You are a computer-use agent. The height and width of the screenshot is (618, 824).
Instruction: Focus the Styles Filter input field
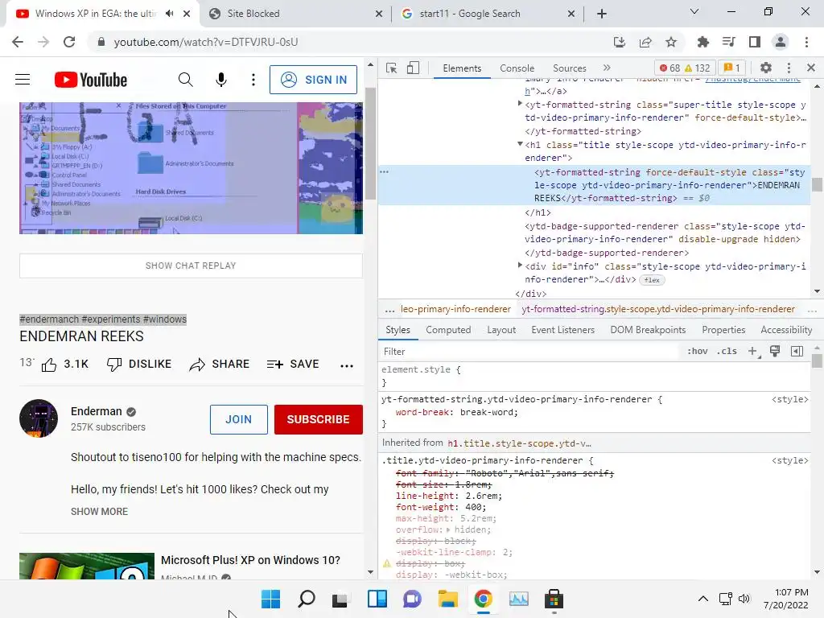528,352
